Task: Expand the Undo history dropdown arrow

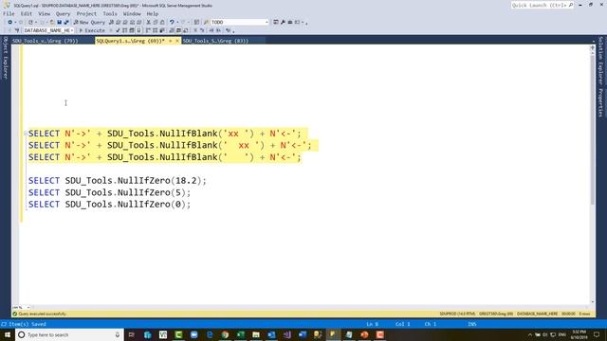Action: tap(177, 22)
